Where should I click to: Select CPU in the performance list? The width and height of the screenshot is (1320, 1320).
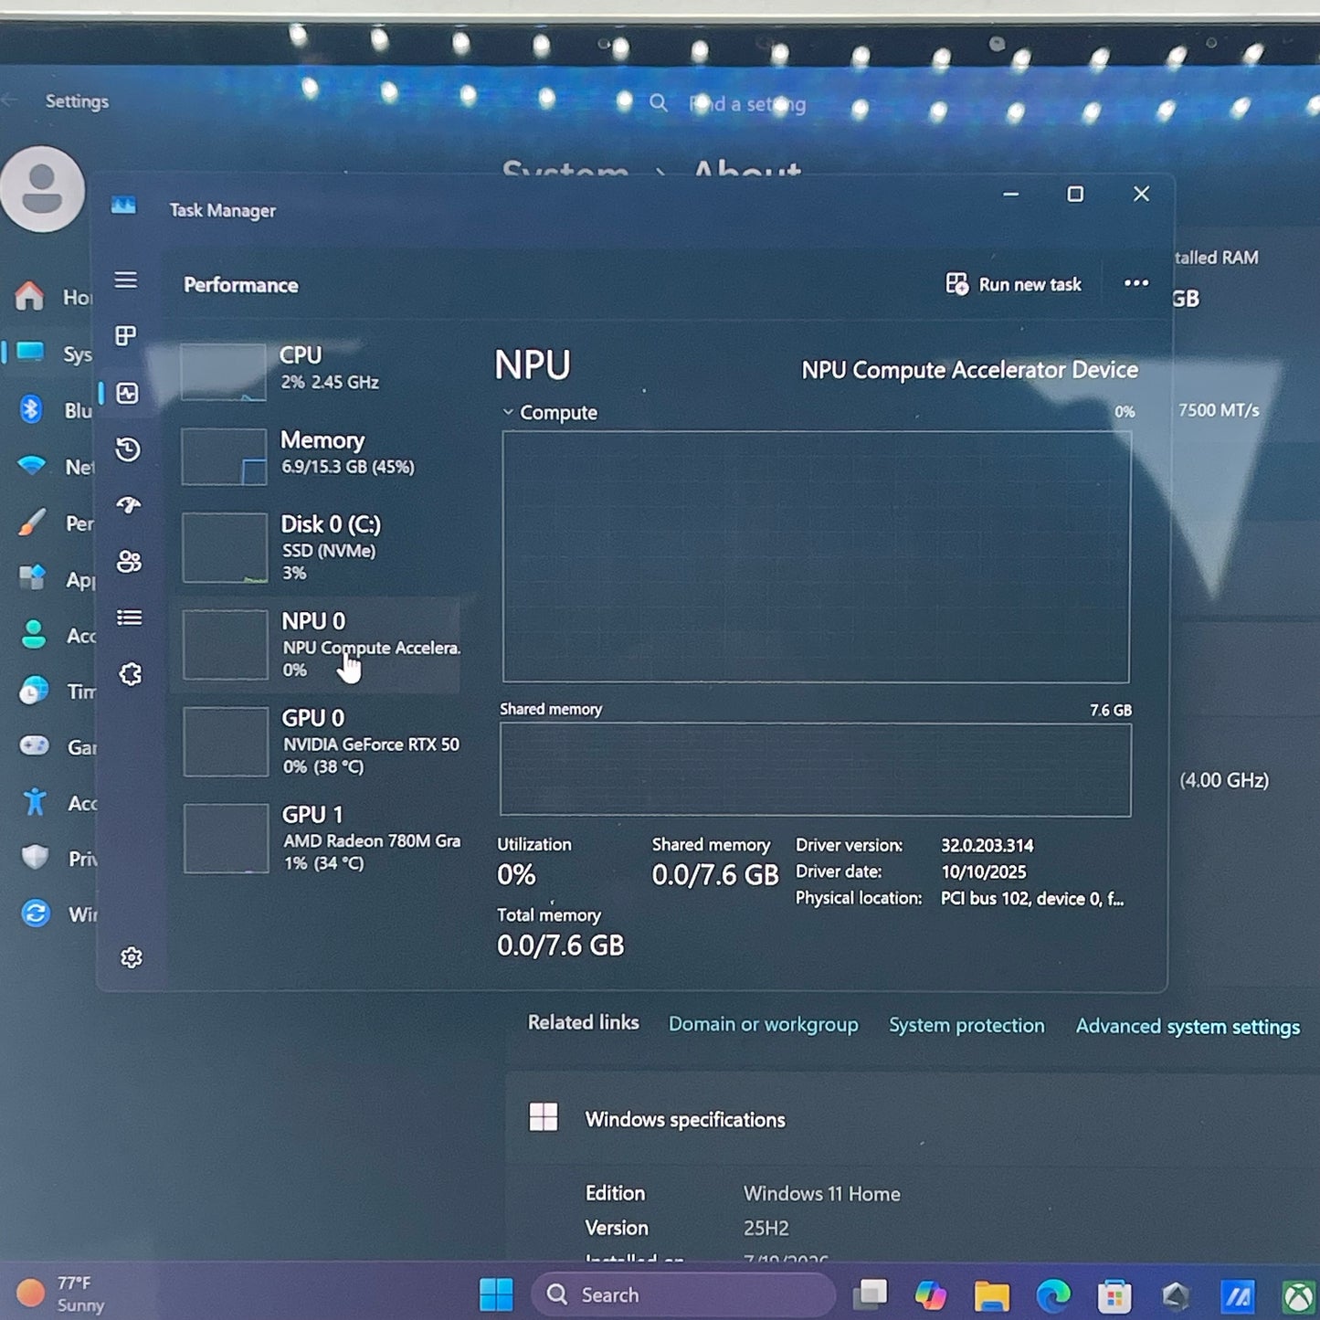coord(320,370)
